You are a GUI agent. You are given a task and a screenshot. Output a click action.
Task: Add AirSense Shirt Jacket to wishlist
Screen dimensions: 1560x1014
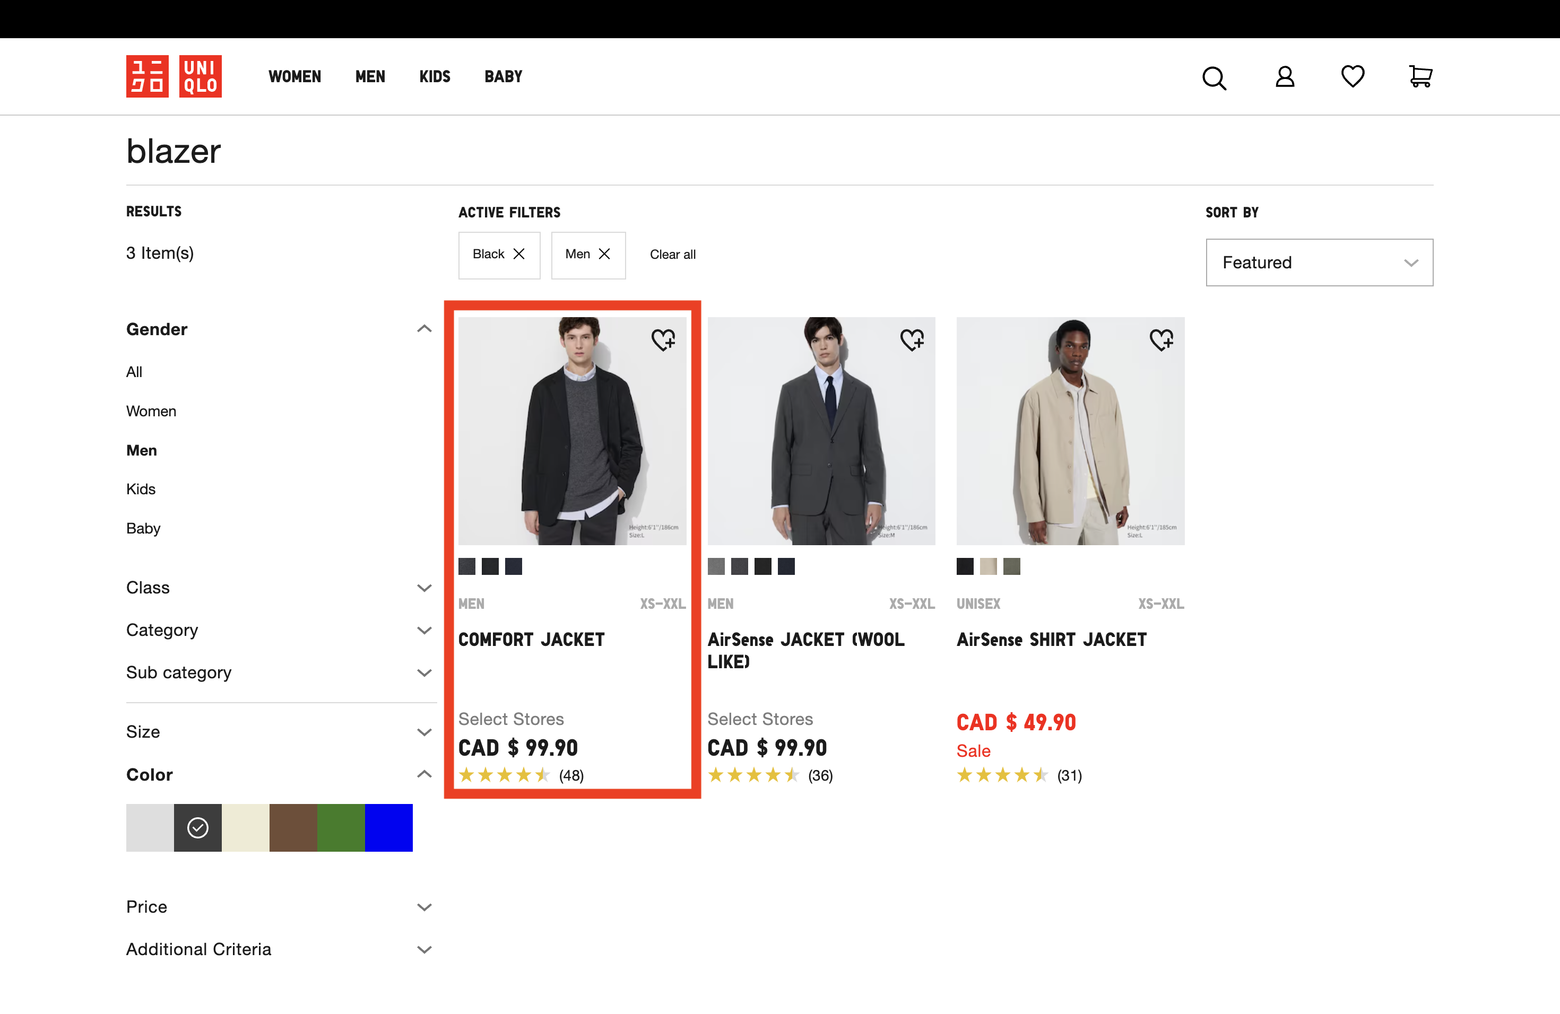(x=1161, y=339)
